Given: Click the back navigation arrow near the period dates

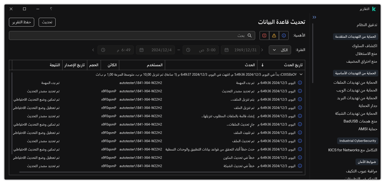Looking at the screenshot, I should pyautogui.click(x=93, y=50).
